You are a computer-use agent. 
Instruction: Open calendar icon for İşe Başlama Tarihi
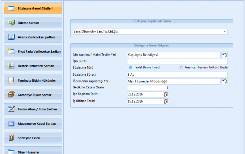[x=166, y=94]
